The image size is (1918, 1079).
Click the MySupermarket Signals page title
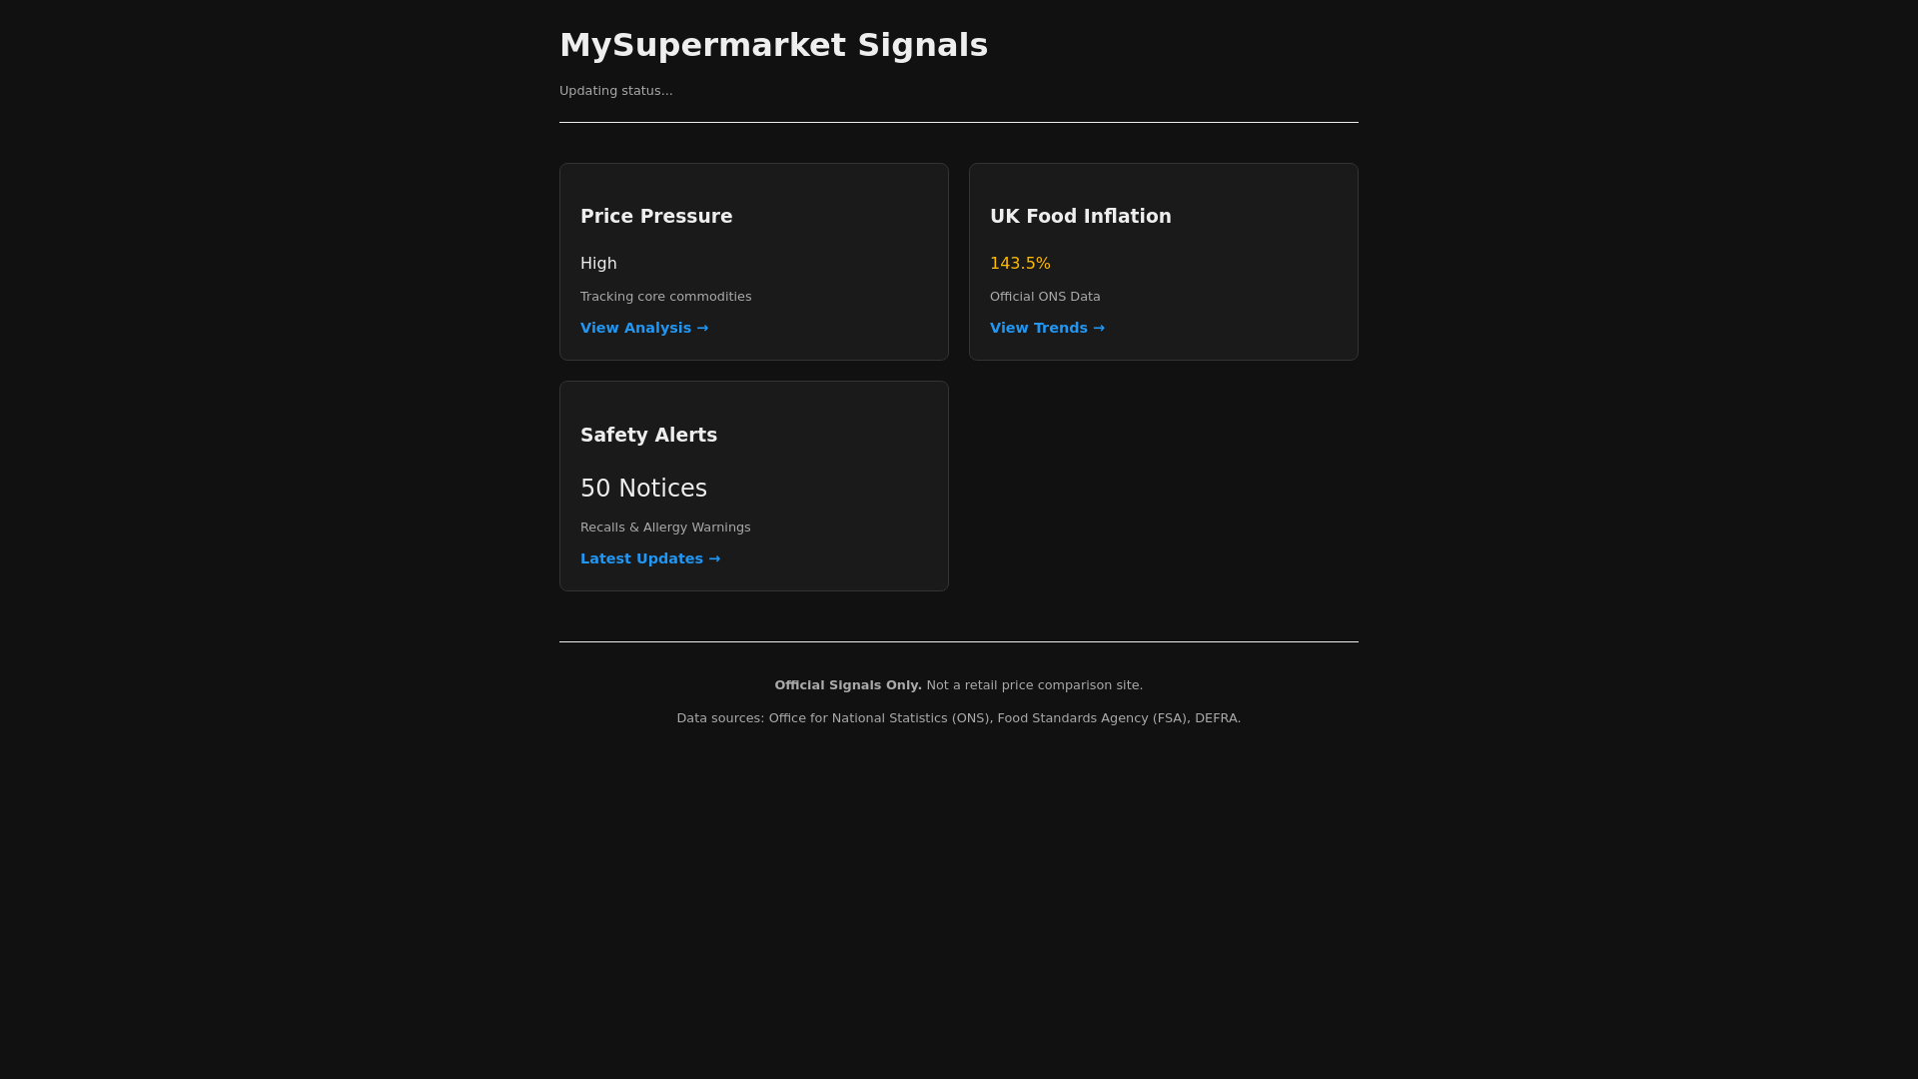[773, 45]
